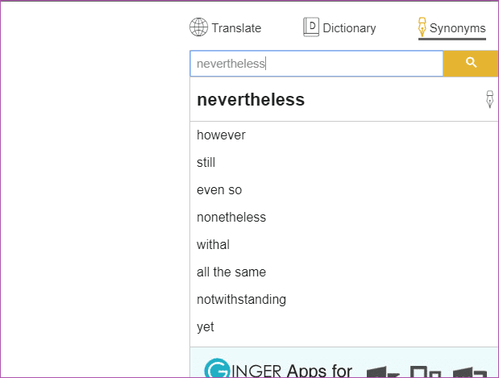Open the Translate tab

click(225, 27)
